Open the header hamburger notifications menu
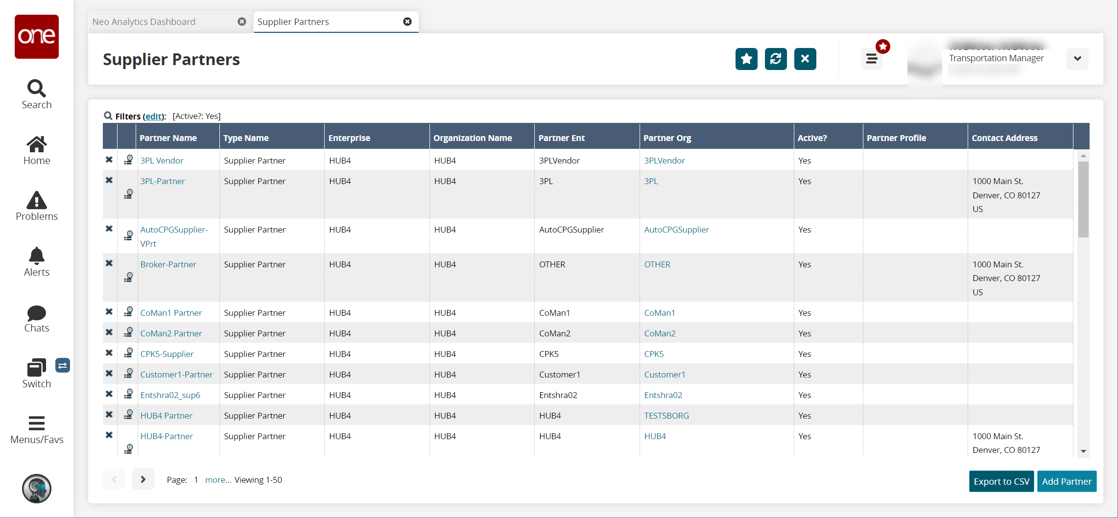This screenshot has width=1118, height=518. [872, 59]
